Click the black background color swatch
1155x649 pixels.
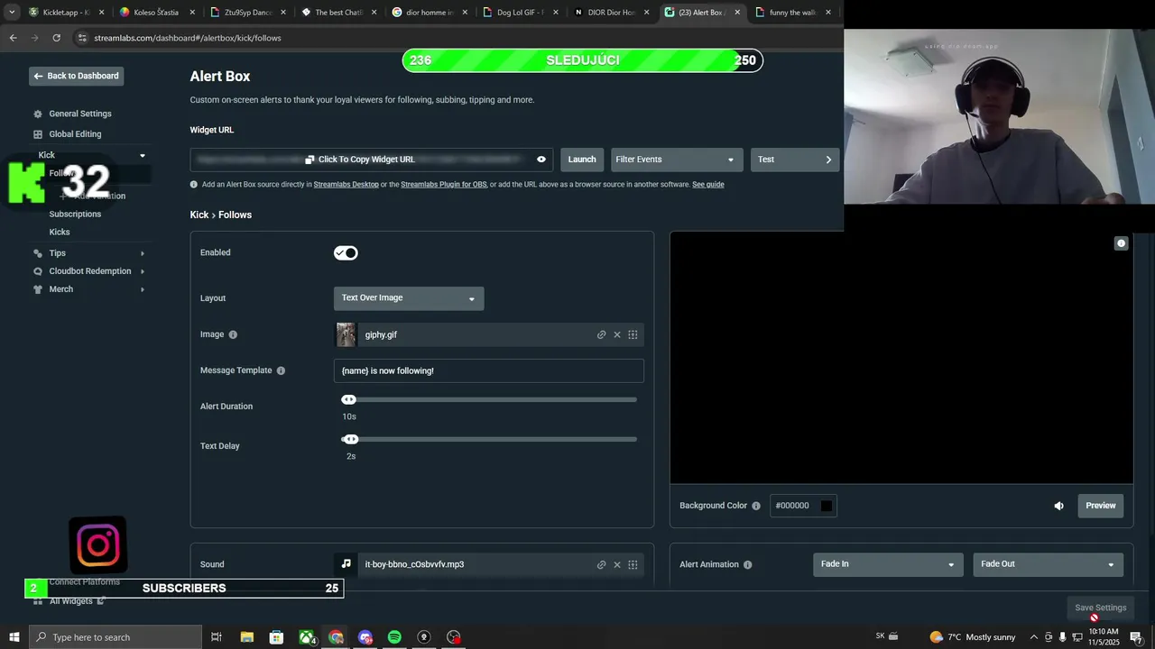tap(826, 506)
